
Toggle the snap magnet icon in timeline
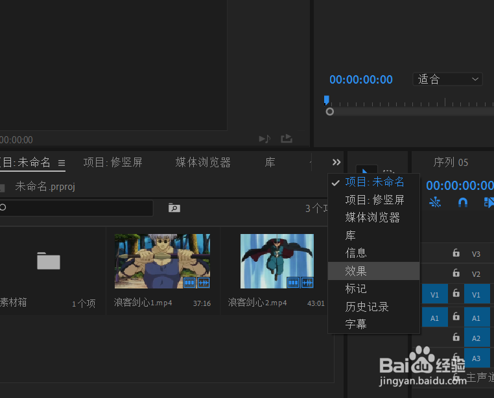463,202
